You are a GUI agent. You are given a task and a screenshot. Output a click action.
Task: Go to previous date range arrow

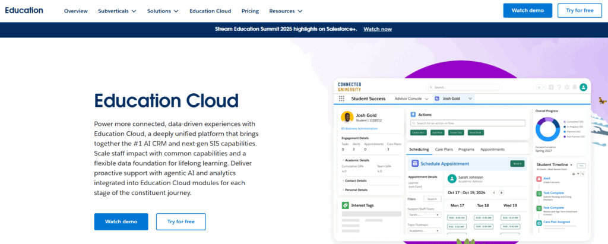pyautogui.click(x=493, y=192)
